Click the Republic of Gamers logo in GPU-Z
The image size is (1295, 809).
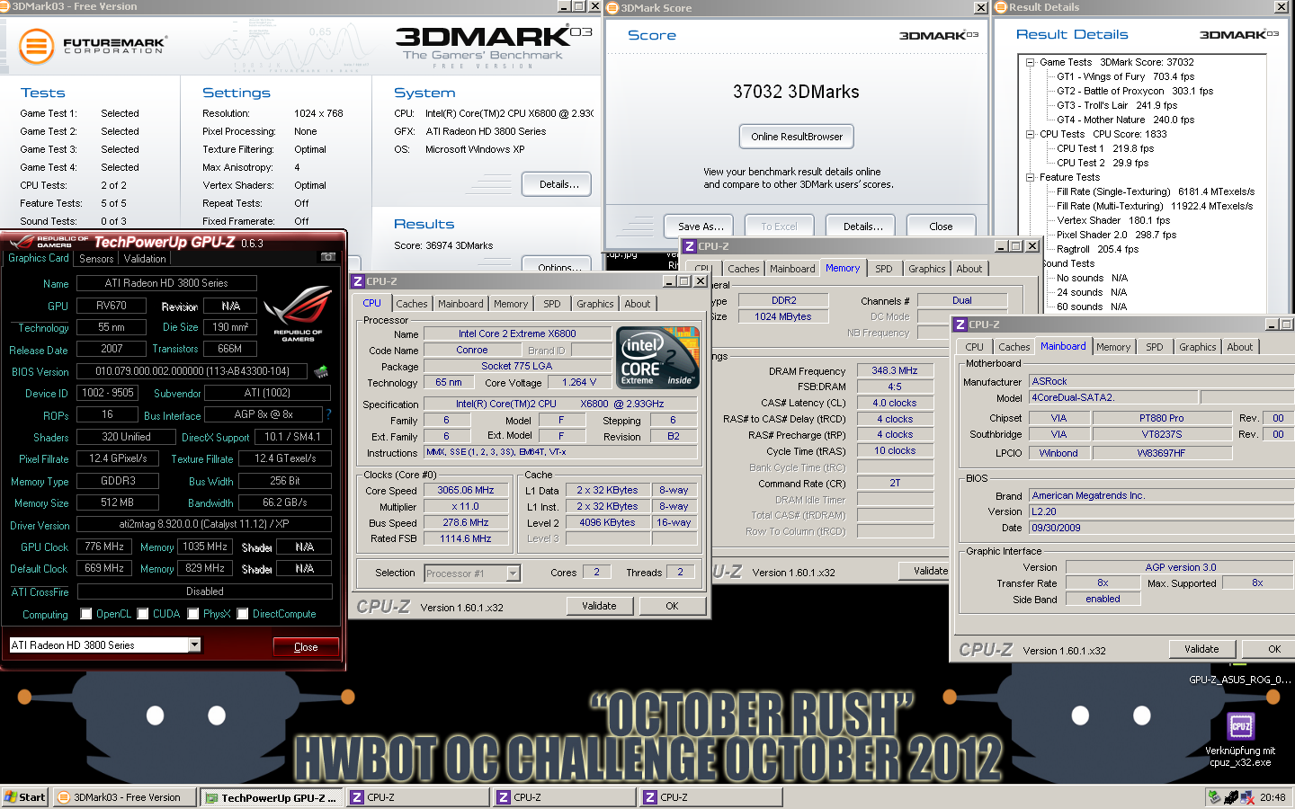298,314
